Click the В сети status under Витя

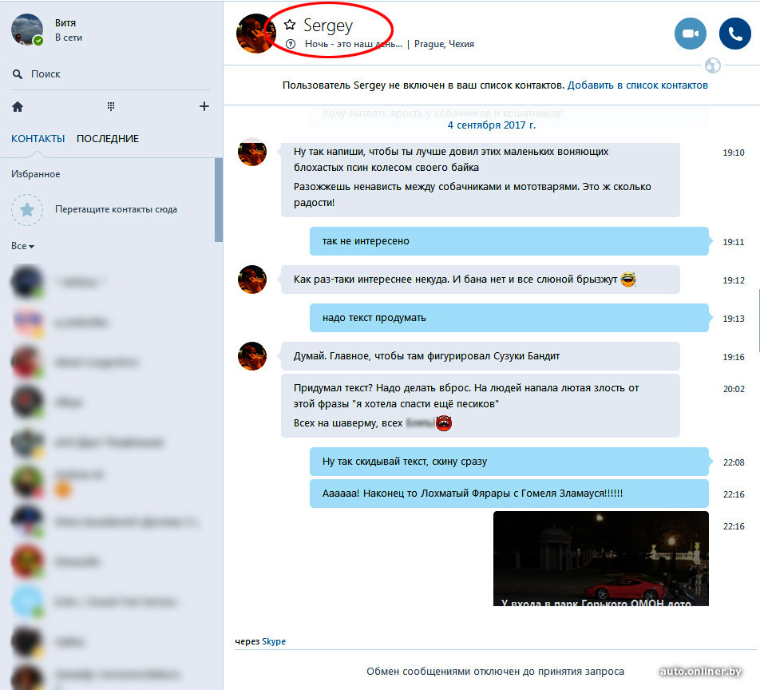point(69,38)
